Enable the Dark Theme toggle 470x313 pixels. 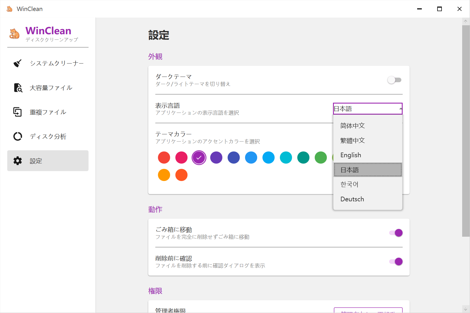pyautogui.click(x=395, y=80)
